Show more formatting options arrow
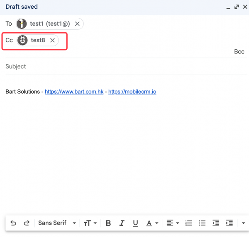 point(243,223)
